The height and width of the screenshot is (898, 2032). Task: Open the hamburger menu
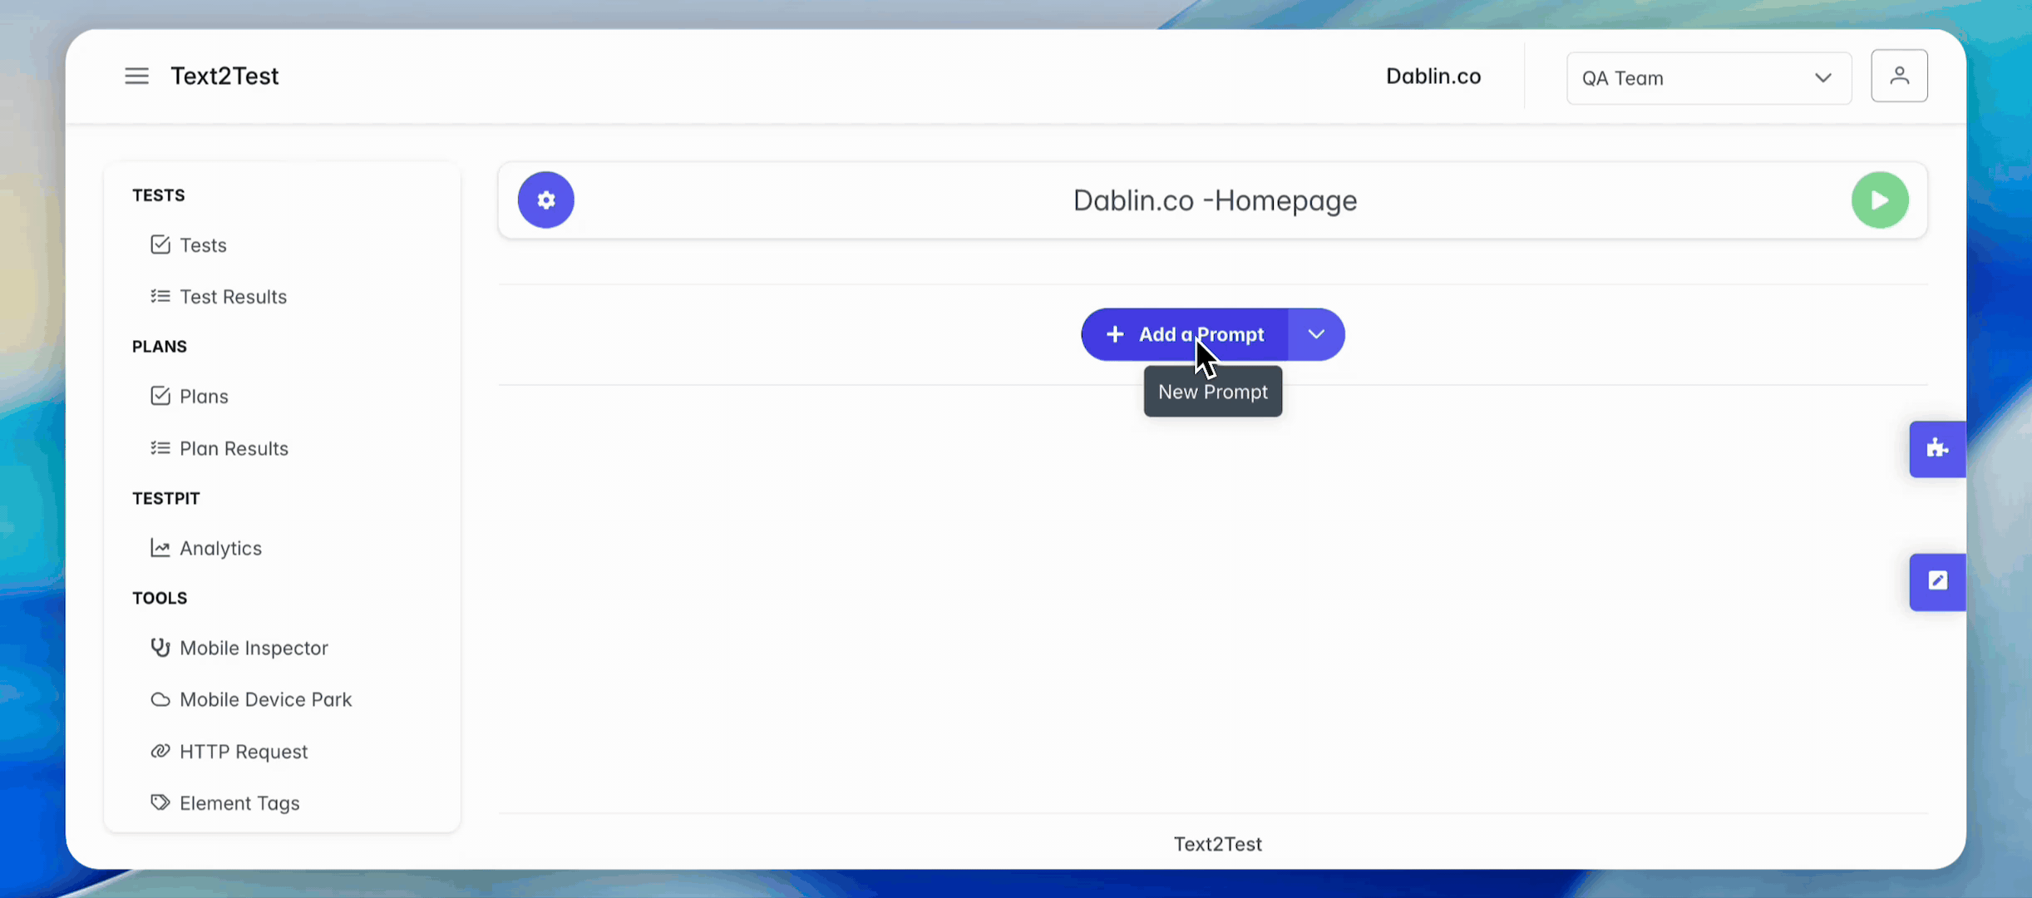coord(137,76)
